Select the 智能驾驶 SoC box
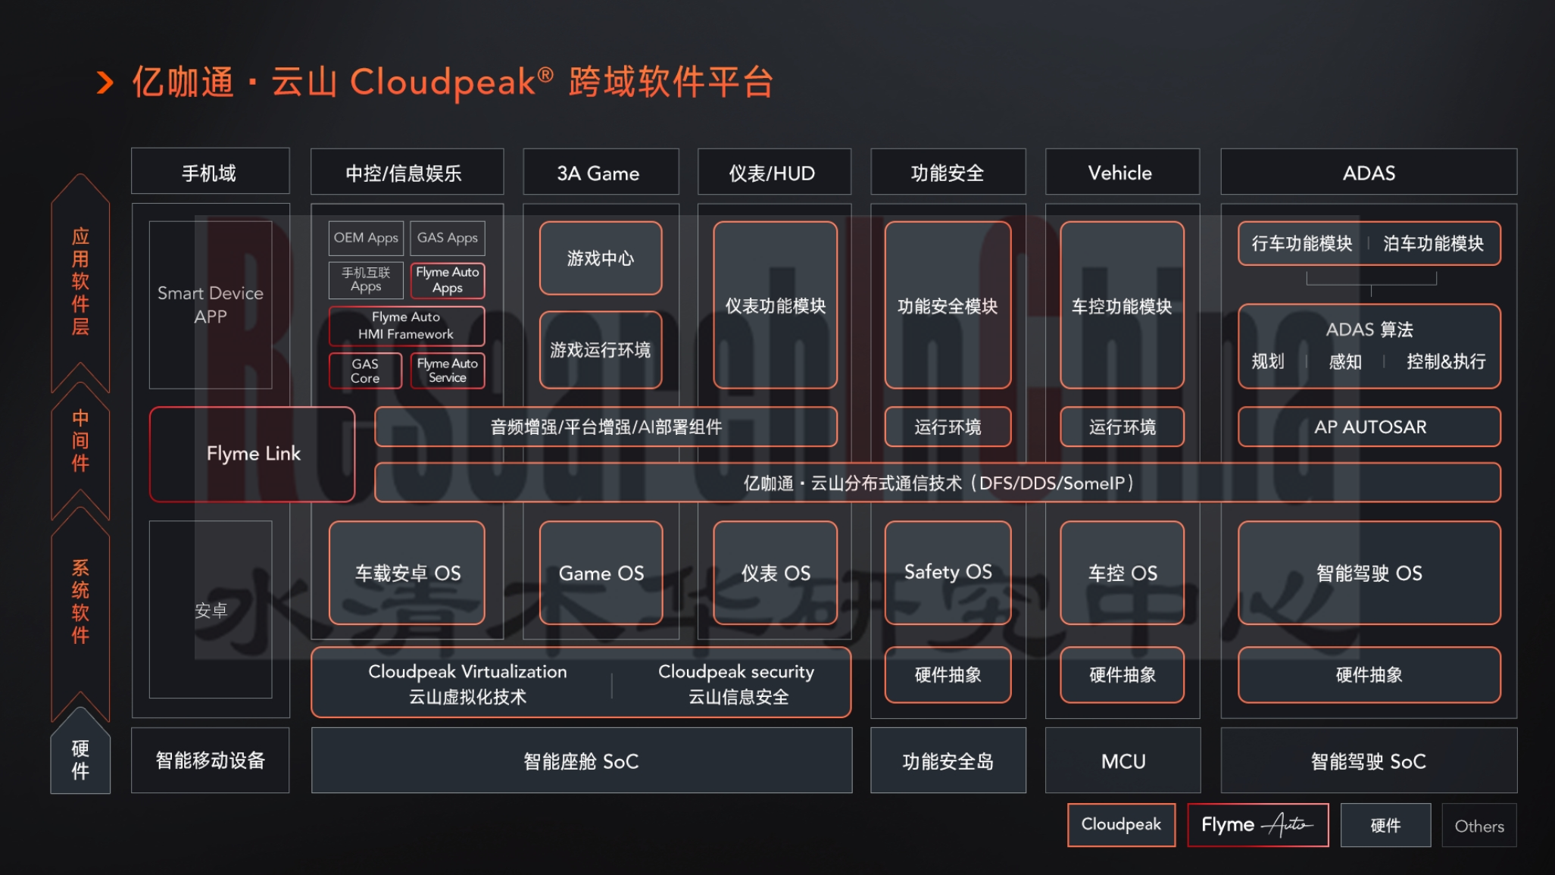Image resolution: width=1555 pixels, height=875 pixels. click(x=1369, y=760)
